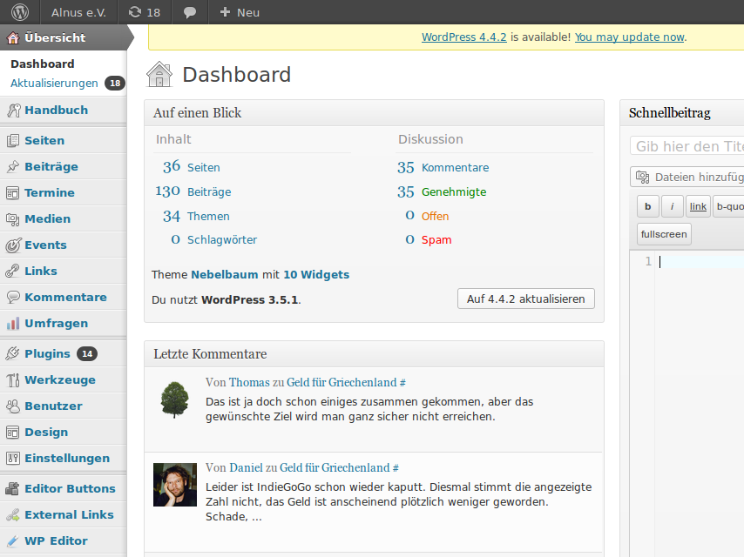744x557 pixels.
Task: Insert a link with the link editor button
Action: 698,206
